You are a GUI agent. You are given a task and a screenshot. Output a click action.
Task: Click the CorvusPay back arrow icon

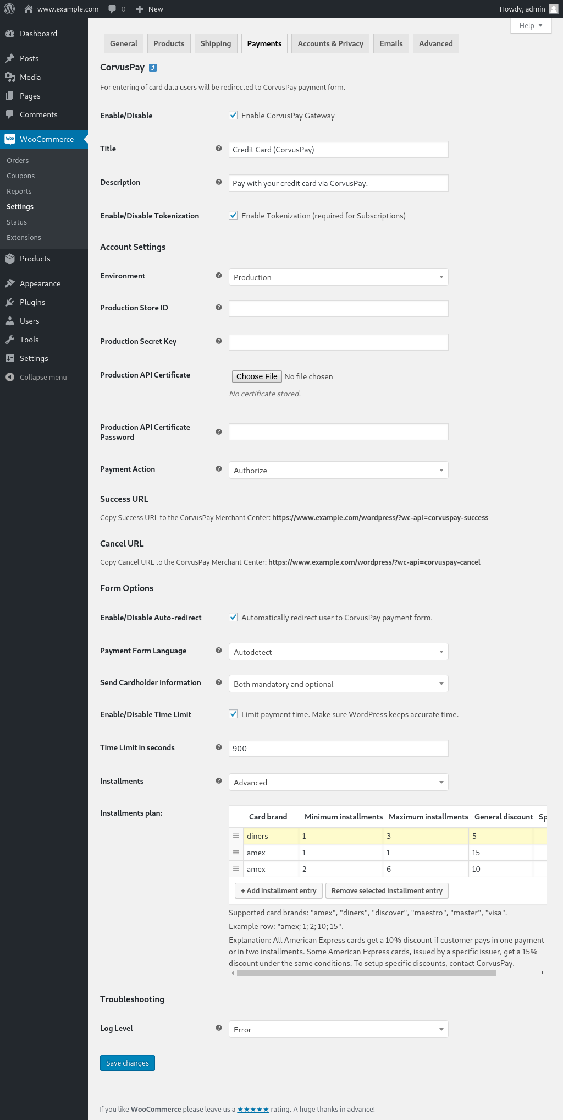pyautogui.click(x=153, y=68)
